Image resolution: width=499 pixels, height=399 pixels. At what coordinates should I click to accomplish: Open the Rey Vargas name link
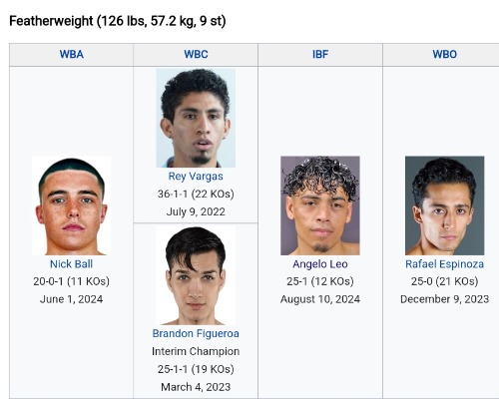196,177
